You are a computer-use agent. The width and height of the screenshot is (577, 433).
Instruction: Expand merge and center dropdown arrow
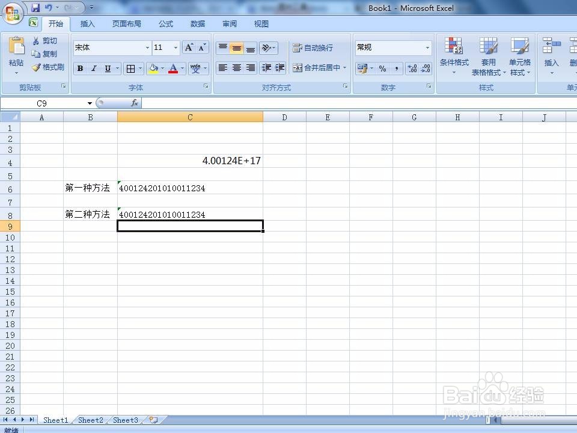345,68
